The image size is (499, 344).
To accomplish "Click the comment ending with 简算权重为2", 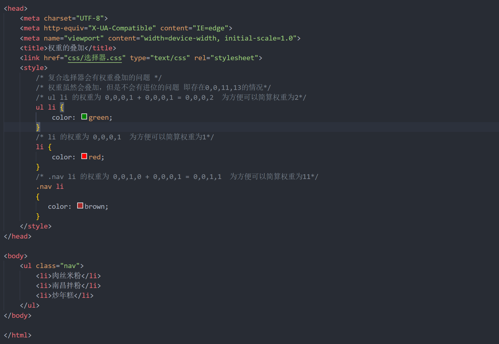I will pyautogui.click(x=171, y=97).
